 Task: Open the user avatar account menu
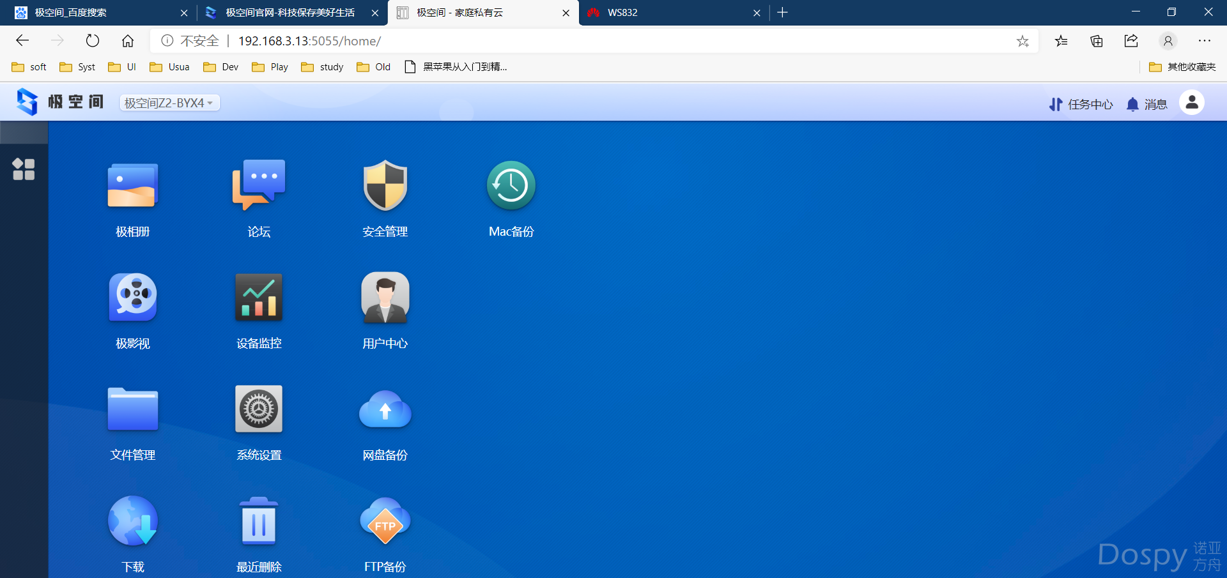point(1192,102)
